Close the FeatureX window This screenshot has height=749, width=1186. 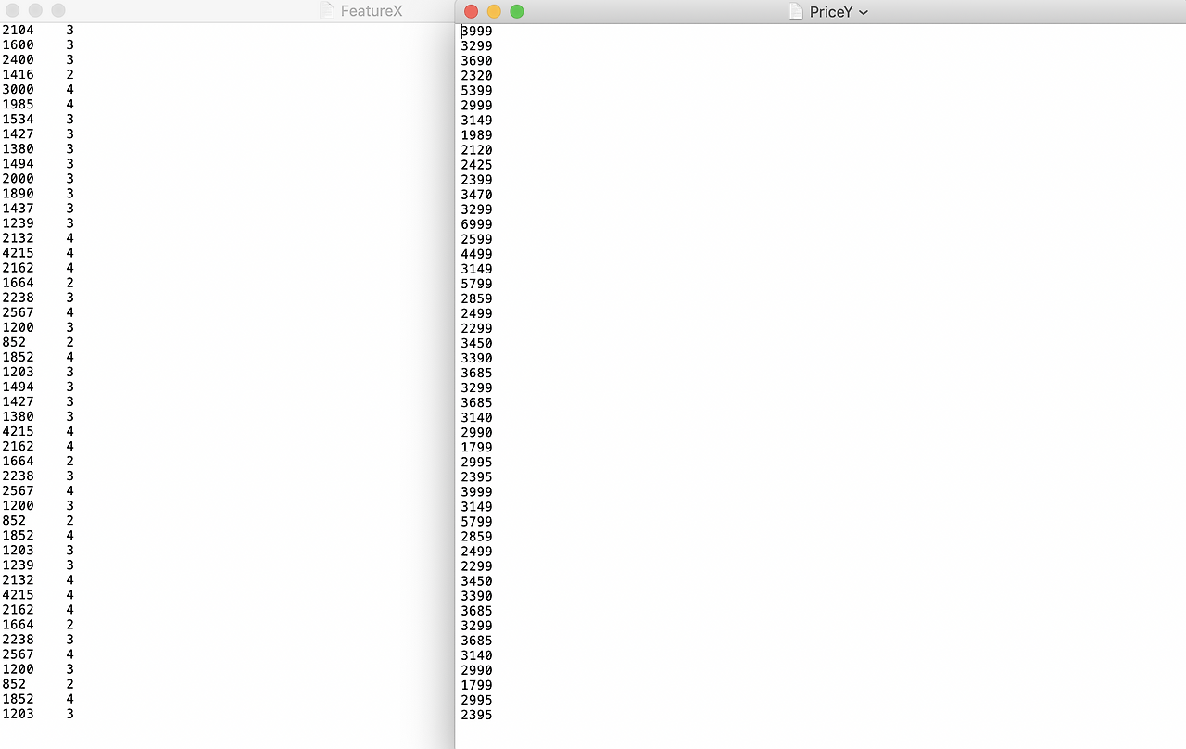13,10
